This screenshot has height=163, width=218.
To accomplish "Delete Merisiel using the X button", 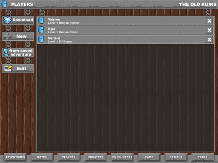I will click(209, 39).
